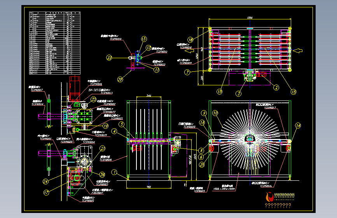The height and width of the screenshot is (218, 337).
Task: Select part label TC090020
Action: tap(67, 142)
